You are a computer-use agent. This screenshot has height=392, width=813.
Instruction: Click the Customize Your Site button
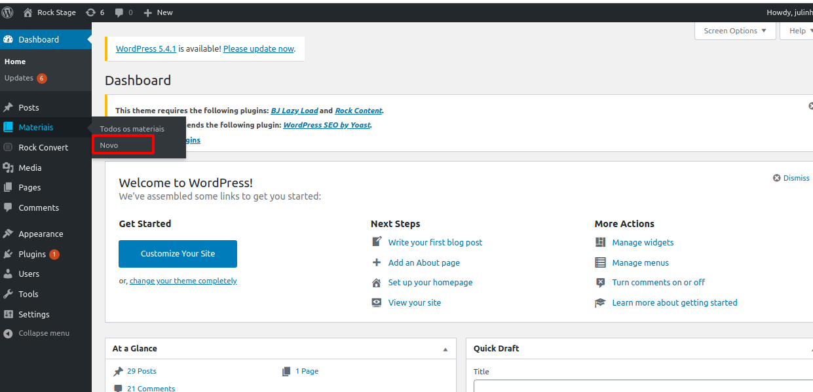[178, 254]
